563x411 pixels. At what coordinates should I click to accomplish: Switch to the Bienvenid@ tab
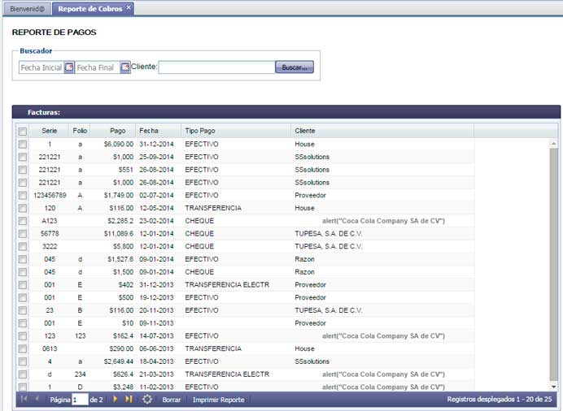click(26, 8)
